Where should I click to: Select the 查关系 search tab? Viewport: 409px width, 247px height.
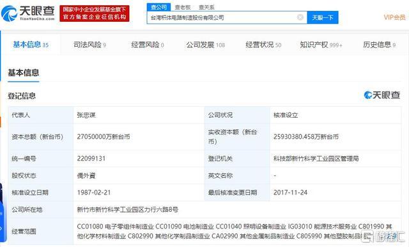tap(206, 7)
